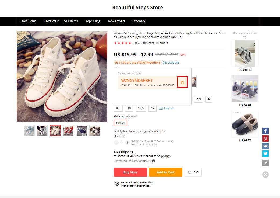Share product on Facebook

click(x=265, y=131)
